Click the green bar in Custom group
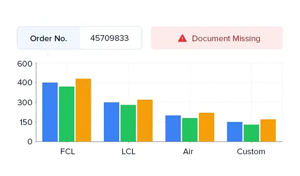 (x=251, y=133)
